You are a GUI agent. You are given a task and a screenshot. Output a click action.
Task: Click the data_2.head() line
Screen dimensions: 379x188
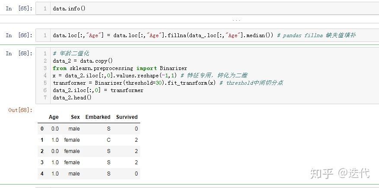(x=72, y=98)
